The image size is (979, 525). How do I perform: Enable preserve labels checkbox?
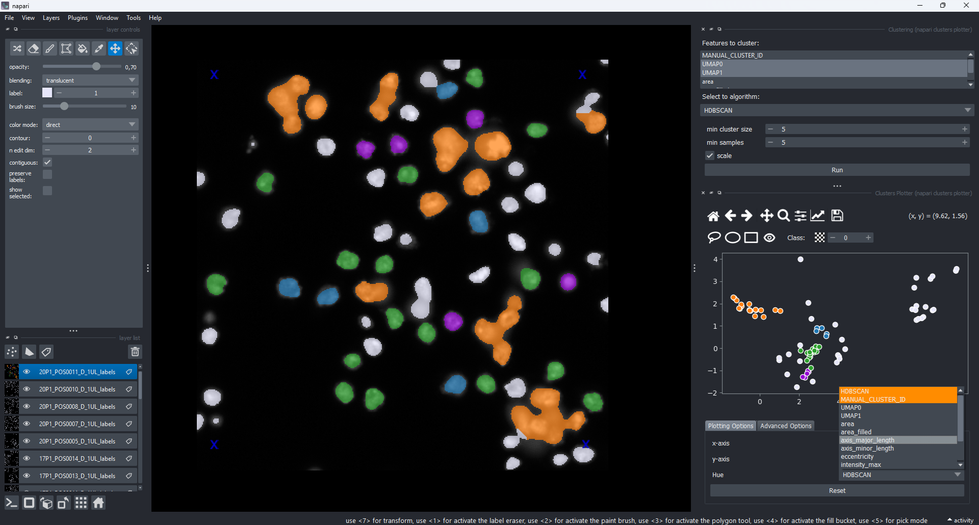[47, 174]
